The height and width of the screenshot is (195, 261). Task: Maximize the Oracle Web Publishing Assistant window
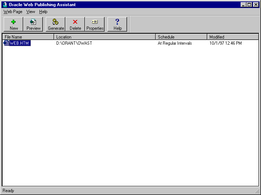(x=249, y=5)
